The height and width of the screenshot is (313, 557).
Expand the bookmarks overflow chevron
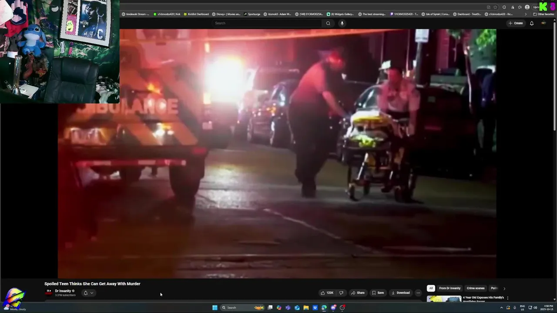pos(526,14)
